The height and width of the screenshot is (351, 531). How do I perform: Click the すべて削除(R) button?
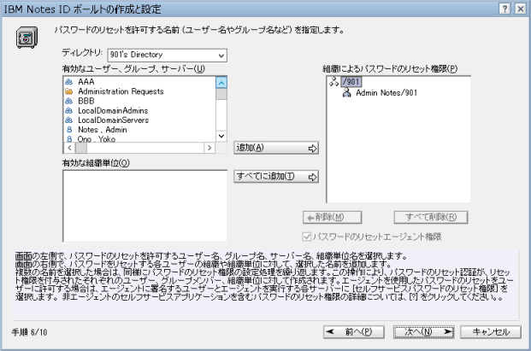click(x=431, y=218)
